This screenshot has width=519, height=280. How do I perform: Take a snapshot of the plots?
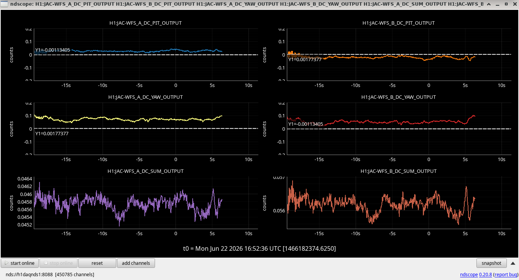click(492, 263)
